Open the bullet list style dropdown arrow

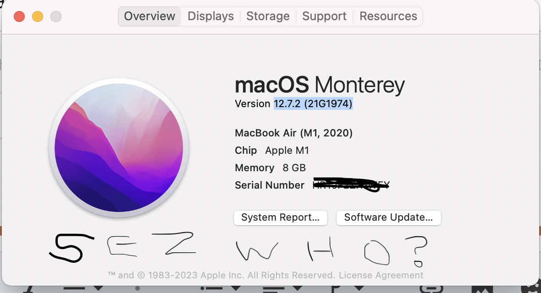tap(236, 288)
